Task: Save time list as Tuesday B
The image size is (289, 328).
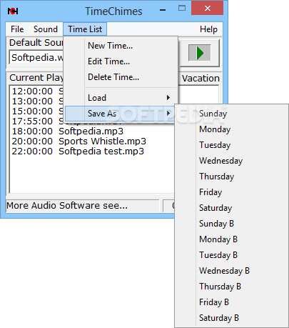Action: (x=231, y=255)
